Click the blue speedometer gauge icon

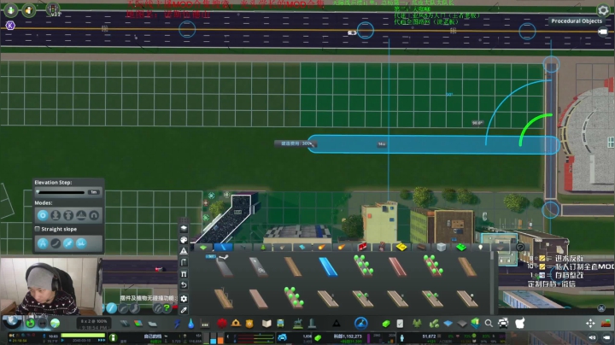click(x=360, y=323)
